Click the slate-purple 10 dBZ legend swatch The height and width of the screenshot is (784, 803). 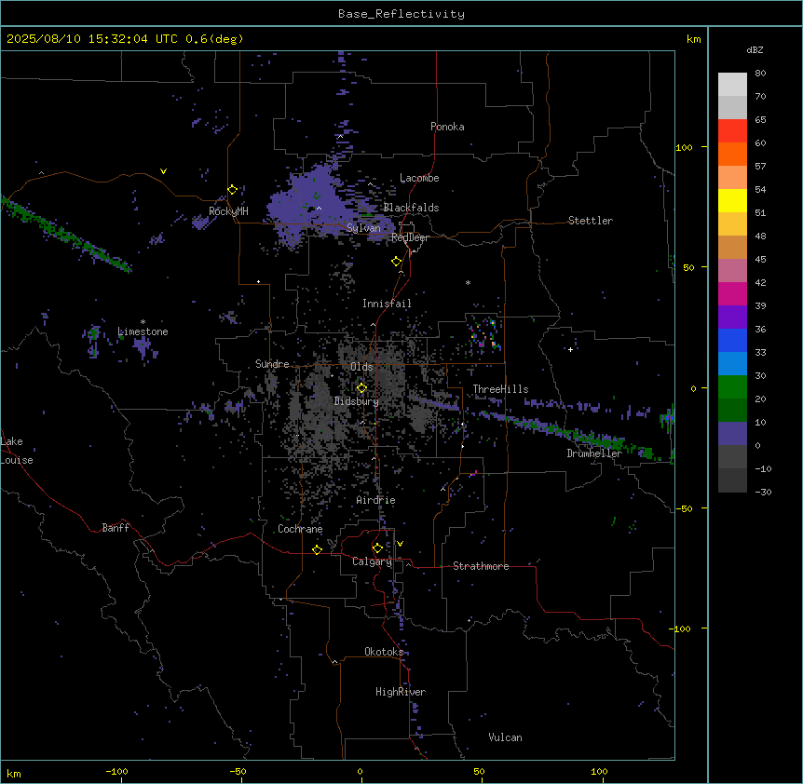[x=732, y=434]
